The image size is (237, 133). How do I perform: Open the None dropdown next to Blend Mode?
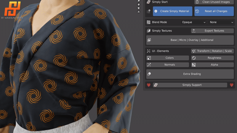point(221,22)
